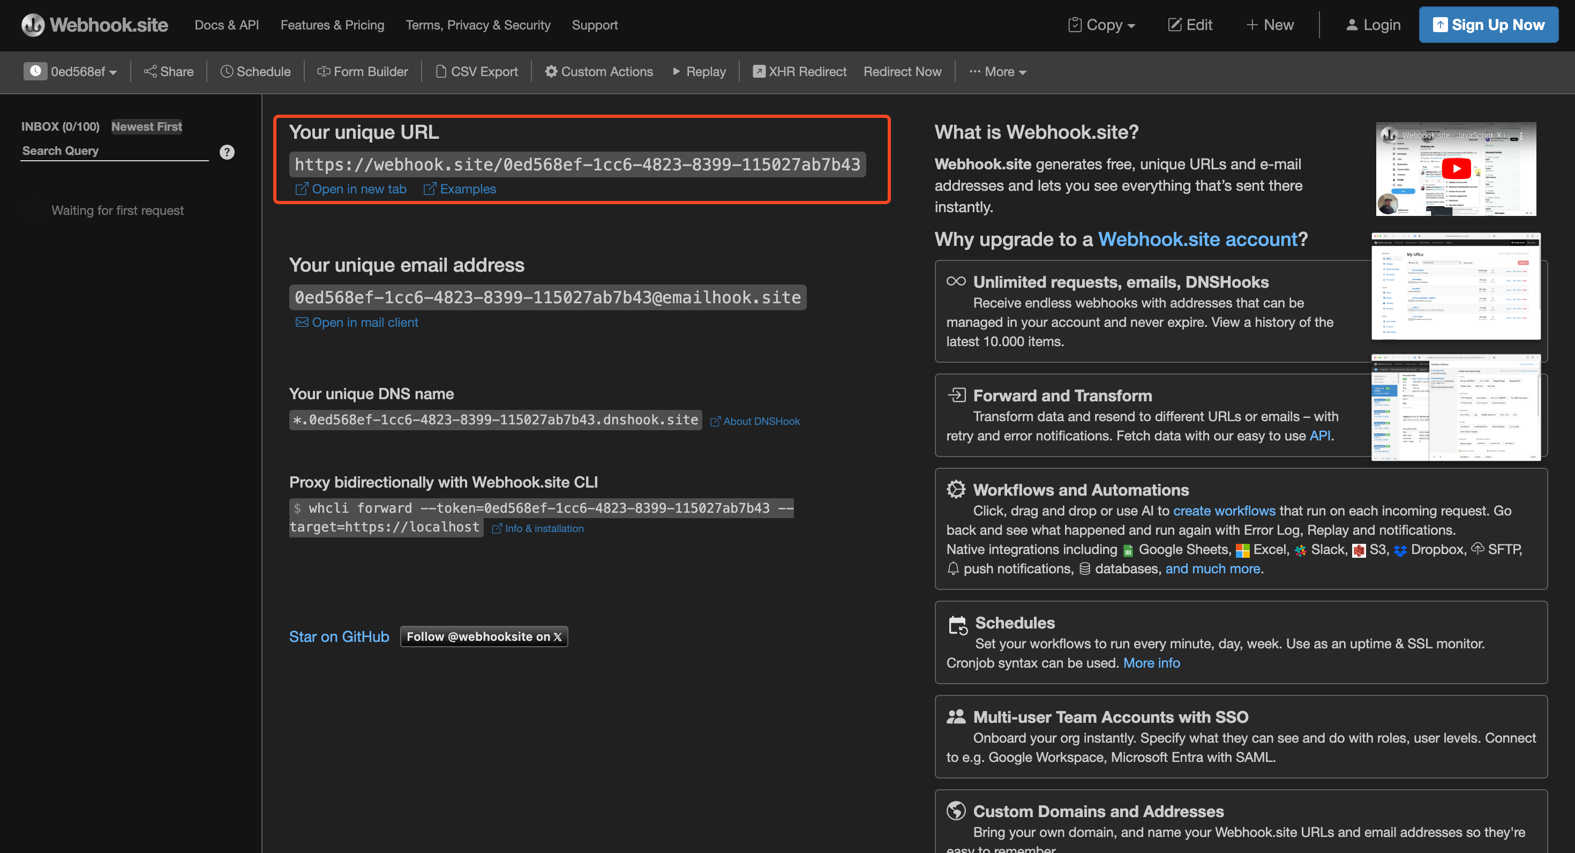Click the Share toolbar item

tap(169, 72)
